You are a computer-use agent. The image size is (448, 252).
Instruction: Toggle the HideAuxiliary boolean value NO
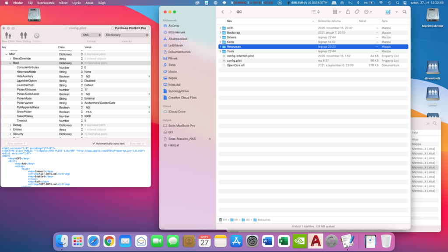point(88,76)
